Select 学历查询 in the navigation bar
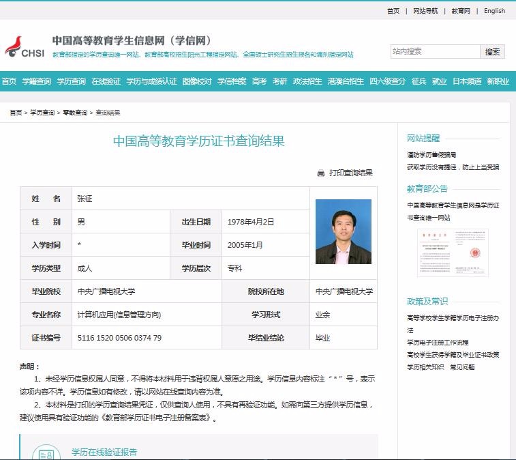The image size is (516, 460). coord(72,81)
